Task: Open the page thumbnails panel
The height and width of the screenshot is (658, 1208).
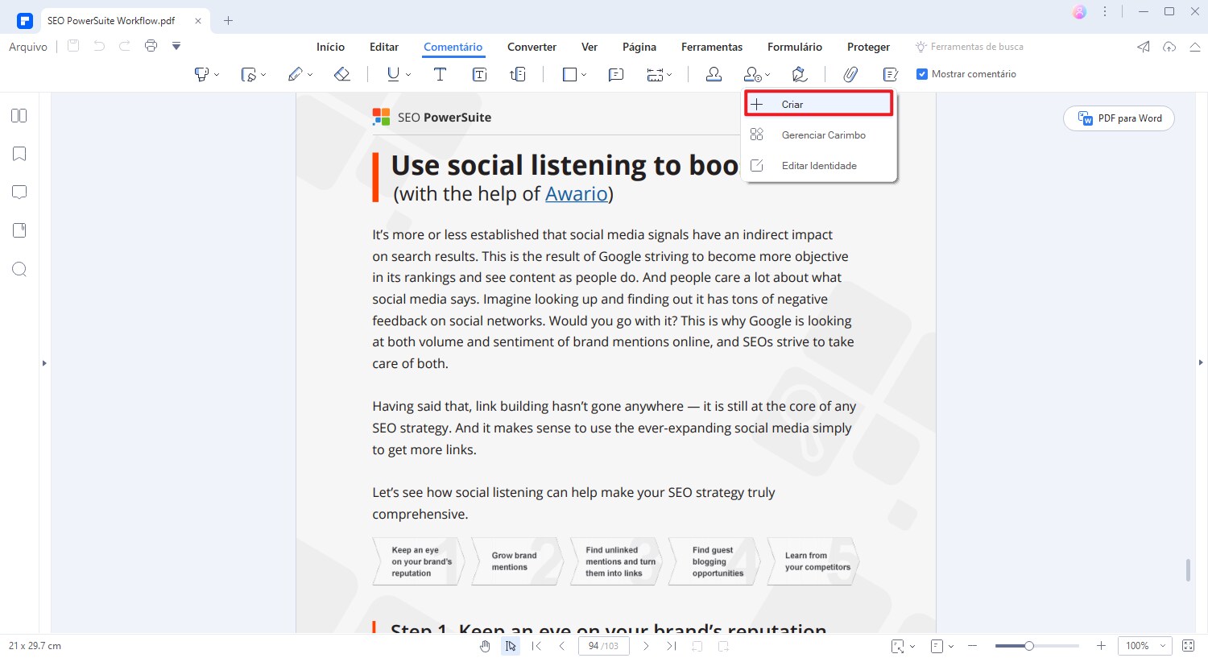Action: [x=19, y=115]
